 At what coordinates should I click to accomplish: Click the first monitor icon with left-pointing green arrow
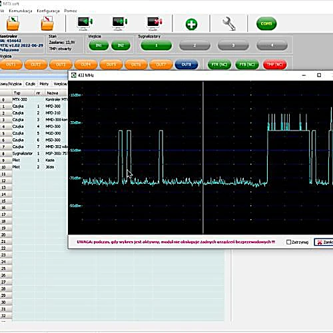[x=85, y=23]
